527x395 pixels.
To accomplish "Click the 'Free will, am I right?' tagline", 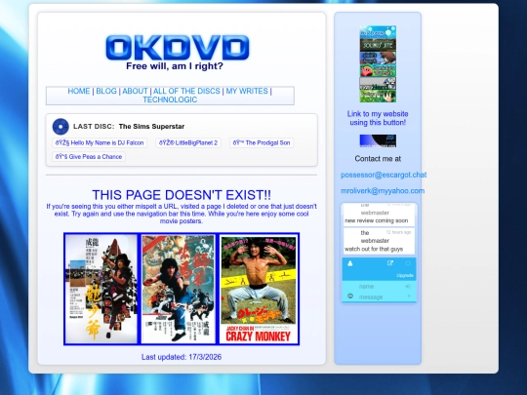I will tap(175, 66).
